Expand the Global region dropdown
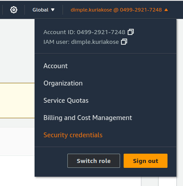183x186 pixels. click(x=43, y=10)
